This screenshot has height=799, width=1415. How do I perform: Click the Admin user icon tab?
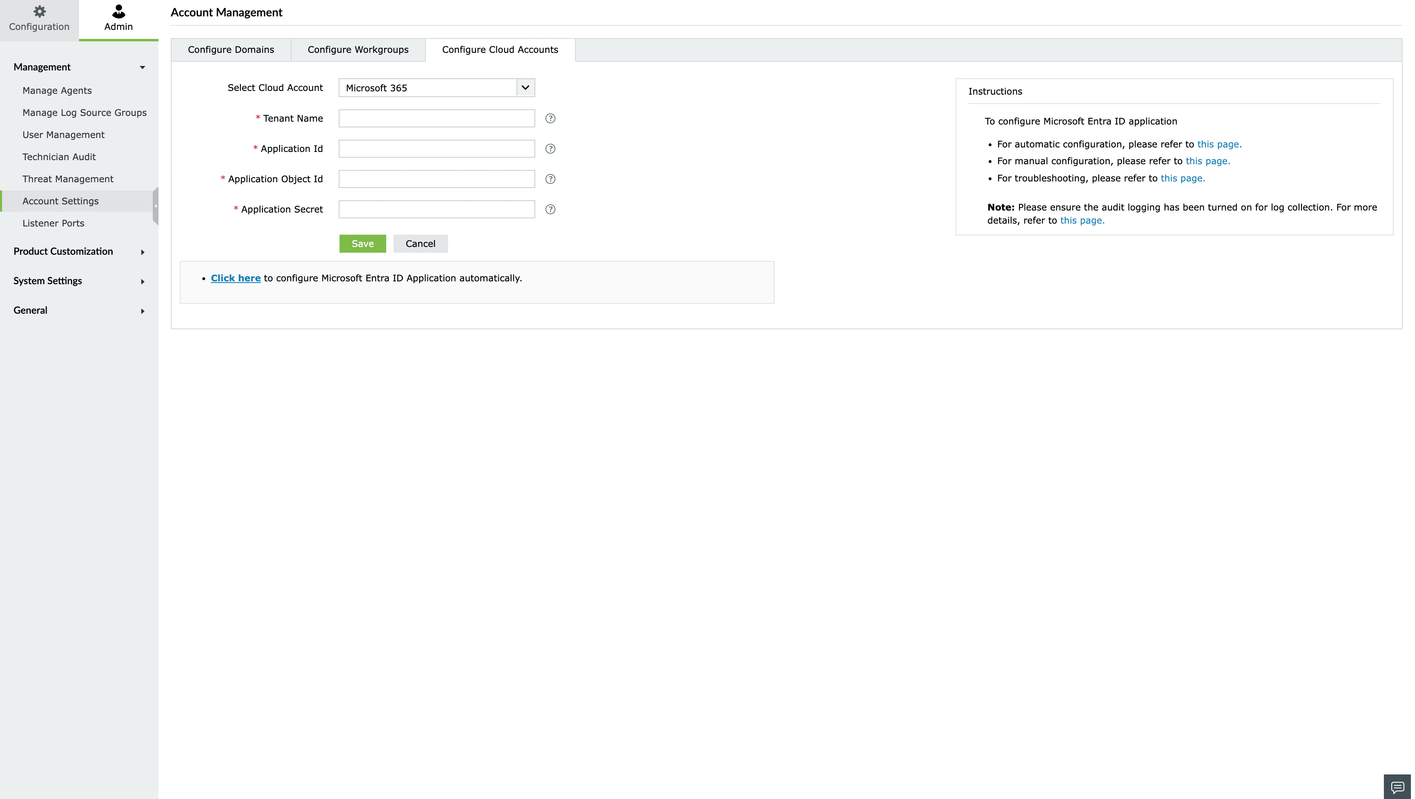118,19
